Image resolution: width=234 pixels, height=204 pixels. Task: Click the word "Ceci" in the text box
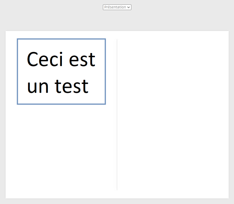tap(45, 59)
